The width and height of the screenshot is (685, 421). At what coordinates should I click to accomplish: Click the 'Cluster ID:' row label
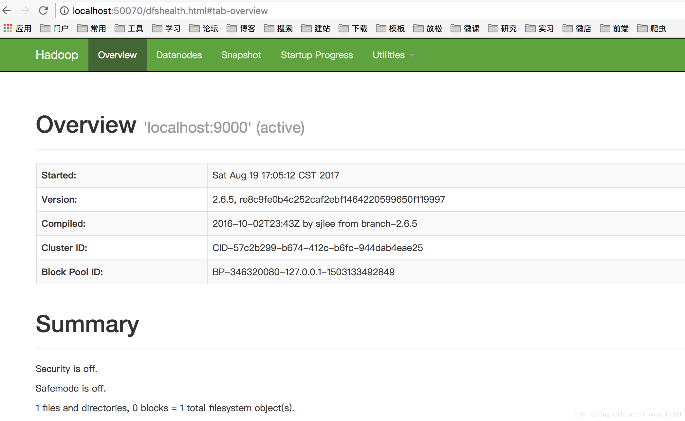click(65, 248)
